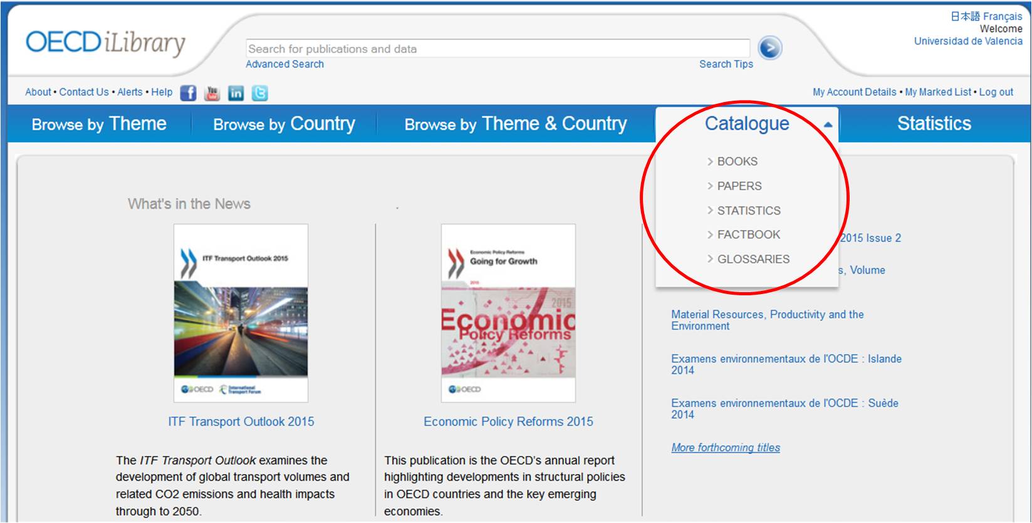Open the Help link

(162, 92)
